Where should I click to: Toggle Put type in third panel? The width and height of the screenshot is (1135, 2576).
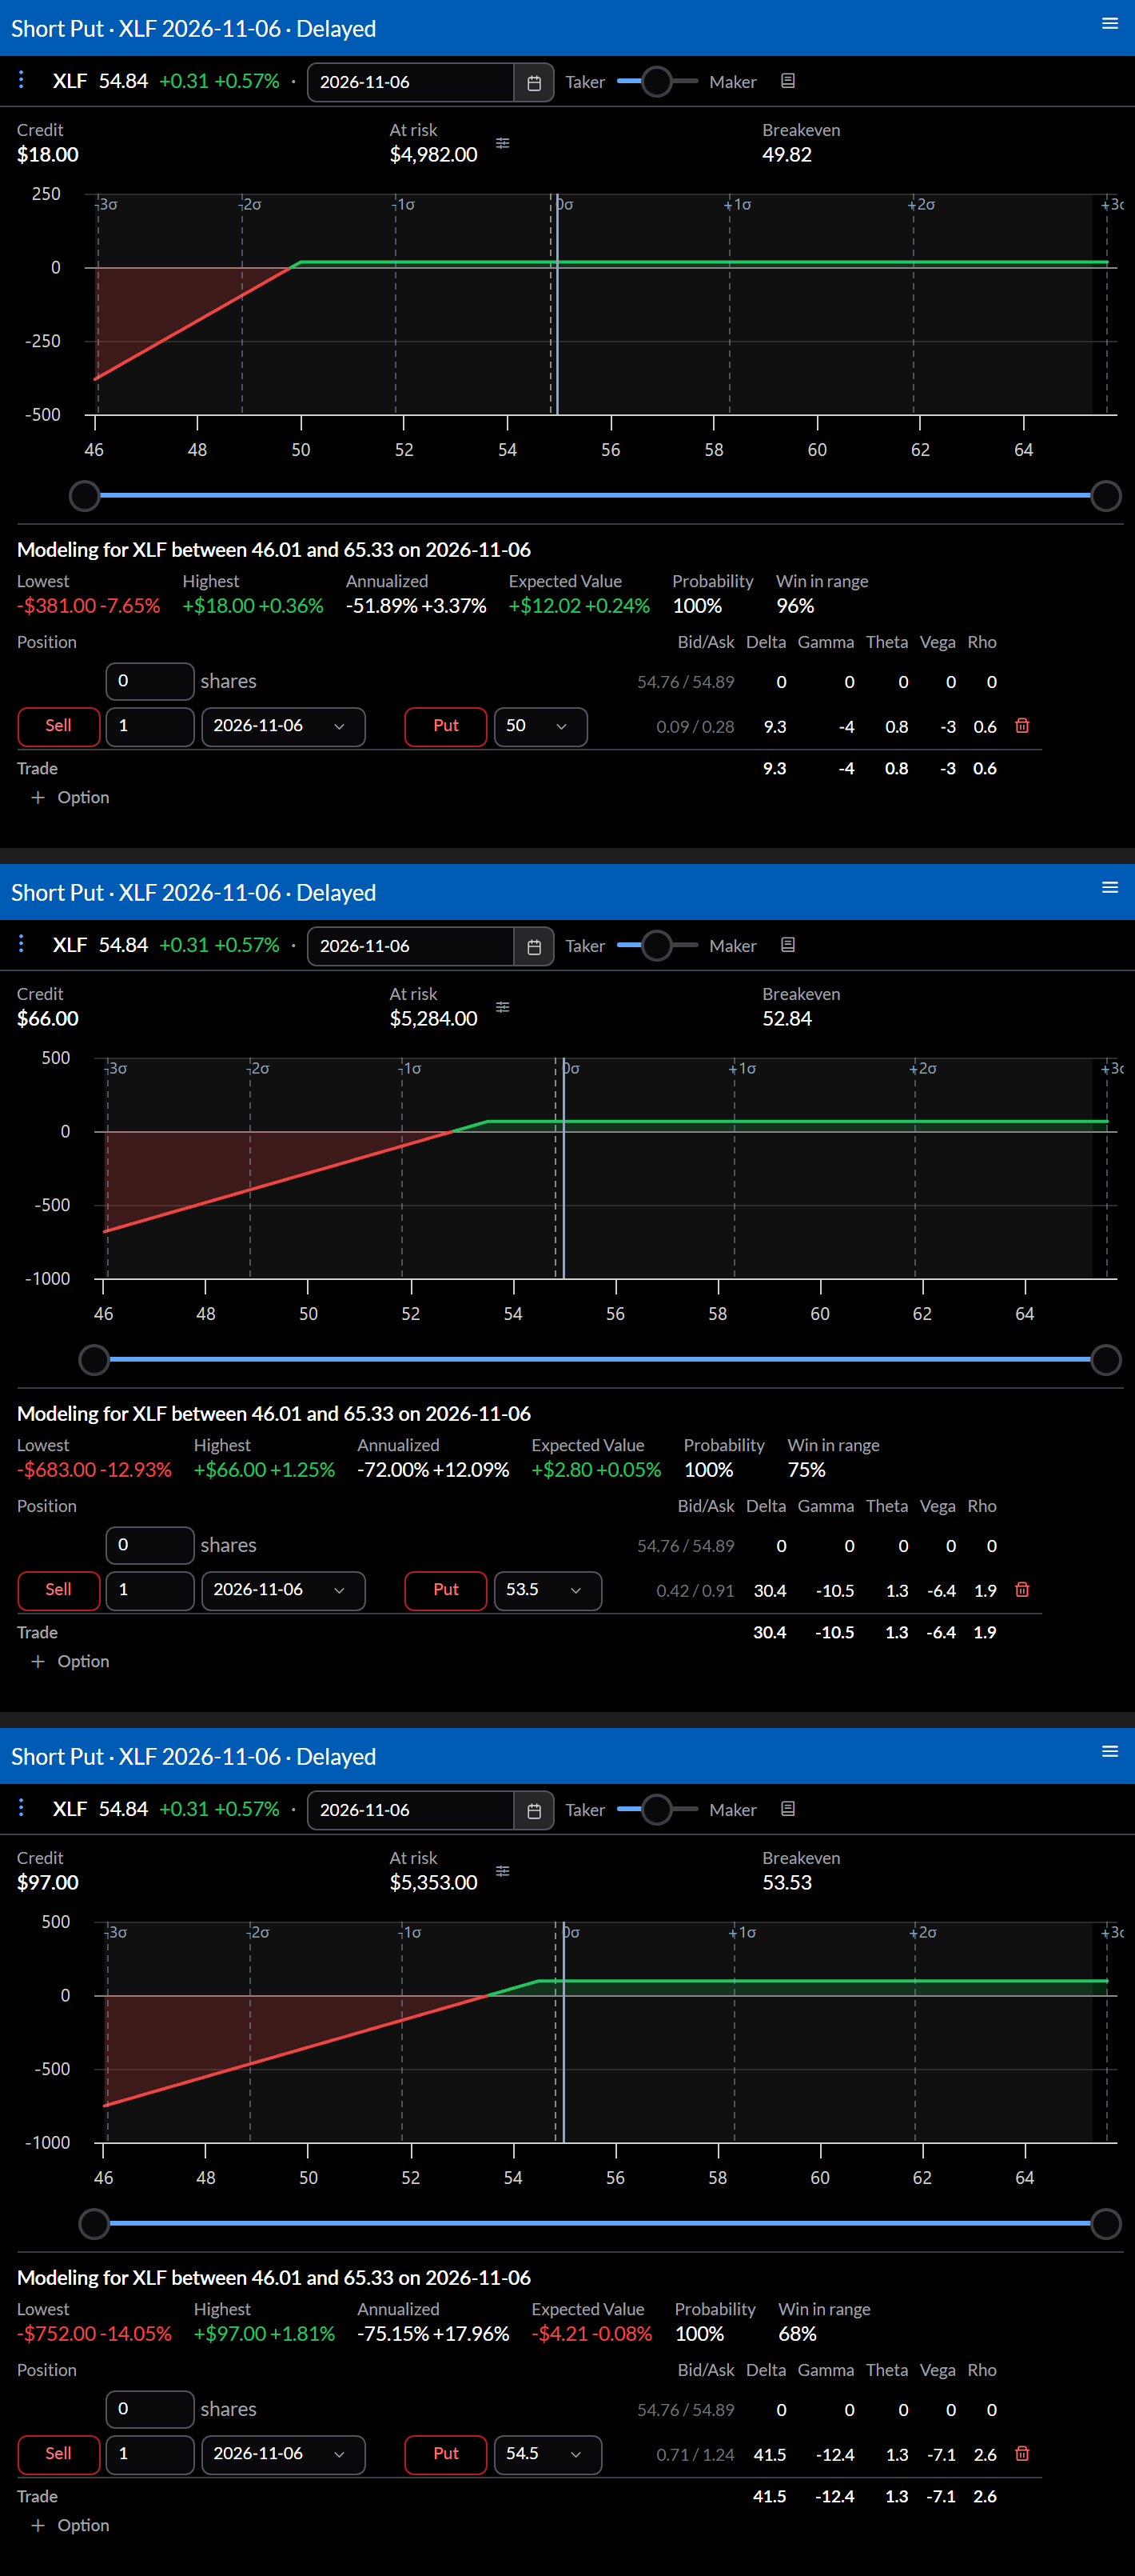click(446, 2455)
